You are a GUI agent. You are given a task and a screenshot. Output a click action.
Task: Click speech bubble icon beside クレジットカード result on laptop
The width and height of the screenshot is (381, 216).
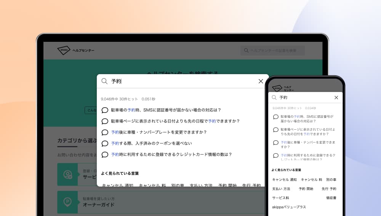[105, 155]
